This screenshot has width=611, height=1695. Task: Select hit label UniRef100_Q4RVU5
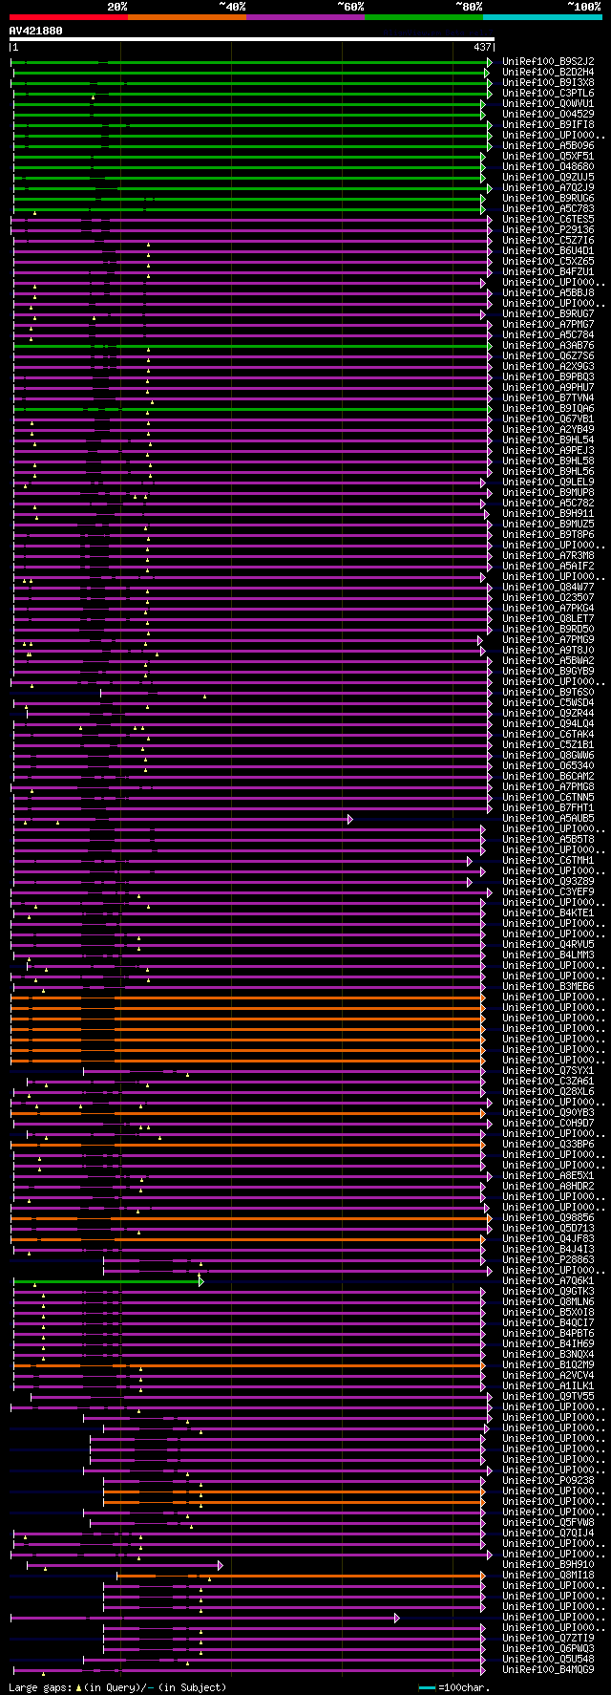point(548,944)
